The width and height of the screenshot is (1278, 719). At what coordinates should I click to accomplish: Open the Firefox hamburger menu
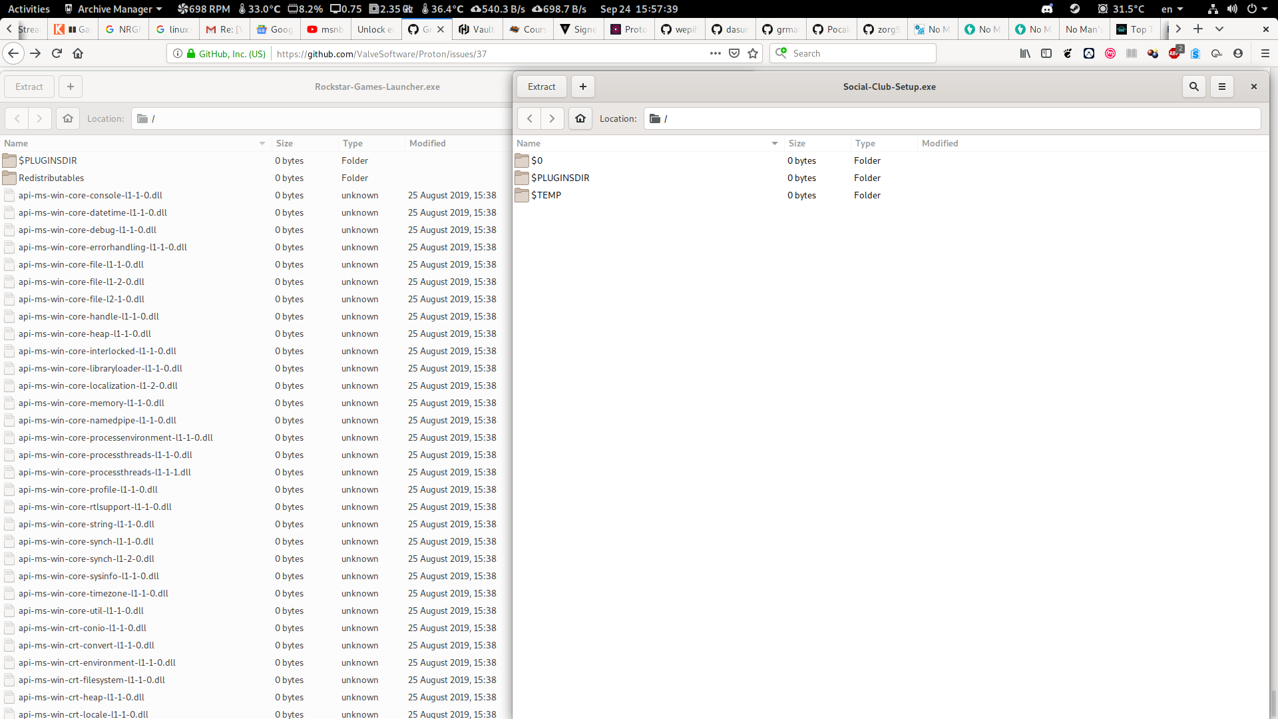click(1265, 53)
